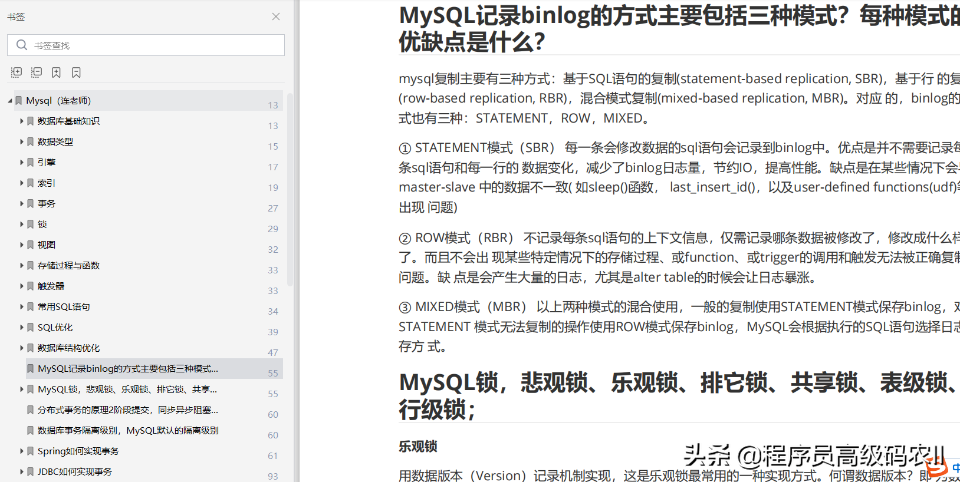Click bookmark icon beside SQL优化
The image size is (960, 482).
pos(31,327)
